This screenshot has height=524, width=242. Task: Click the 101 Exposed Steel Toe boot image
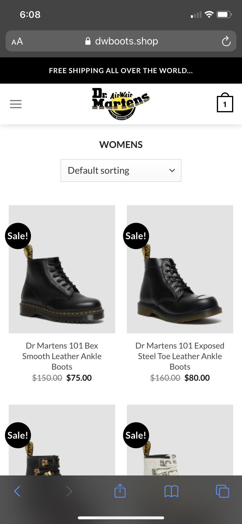click(180, 269)
